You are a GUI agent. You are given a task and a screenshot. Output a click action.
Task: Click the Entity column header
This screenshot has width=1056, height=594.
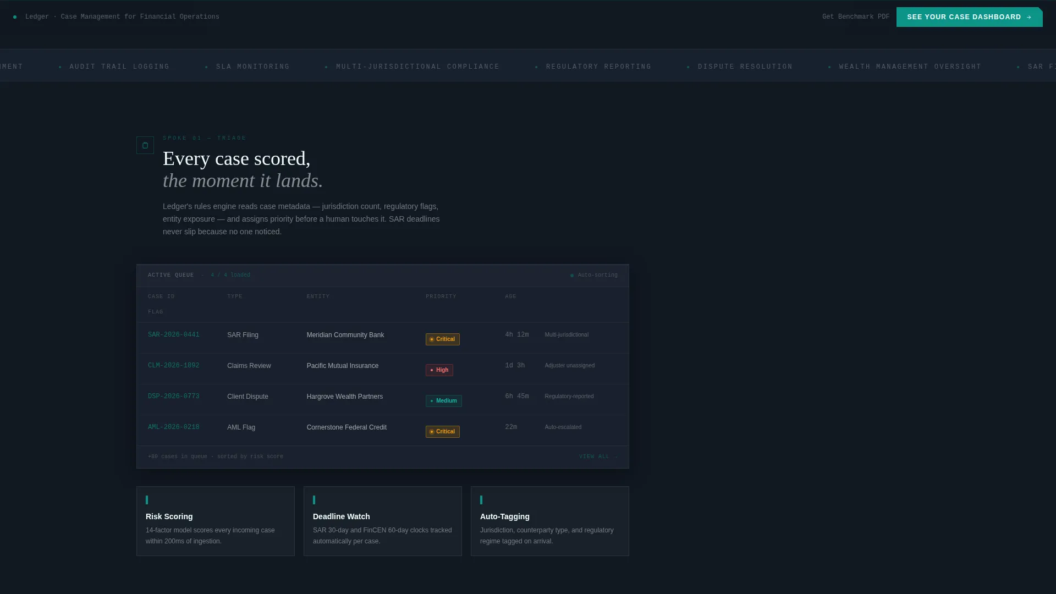[318, 297]
